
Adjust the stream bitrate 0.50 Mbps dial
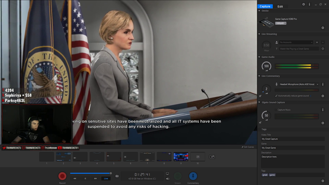pos(266,45)
